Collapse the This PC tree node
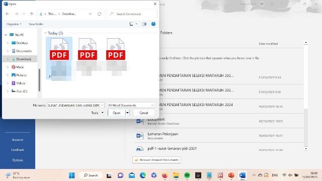Screen dimensions: 322x181 coord(6,35)
